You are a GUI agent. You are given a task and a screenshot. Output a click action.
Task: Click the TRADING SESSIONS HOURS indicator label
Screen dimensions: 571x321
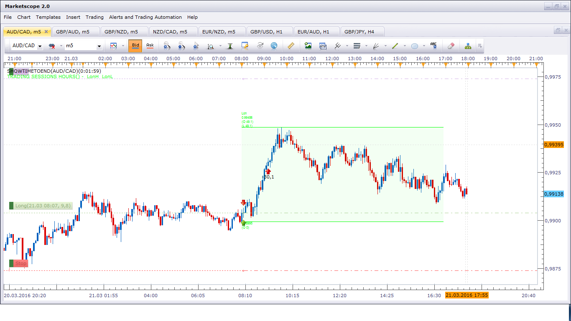60,77
